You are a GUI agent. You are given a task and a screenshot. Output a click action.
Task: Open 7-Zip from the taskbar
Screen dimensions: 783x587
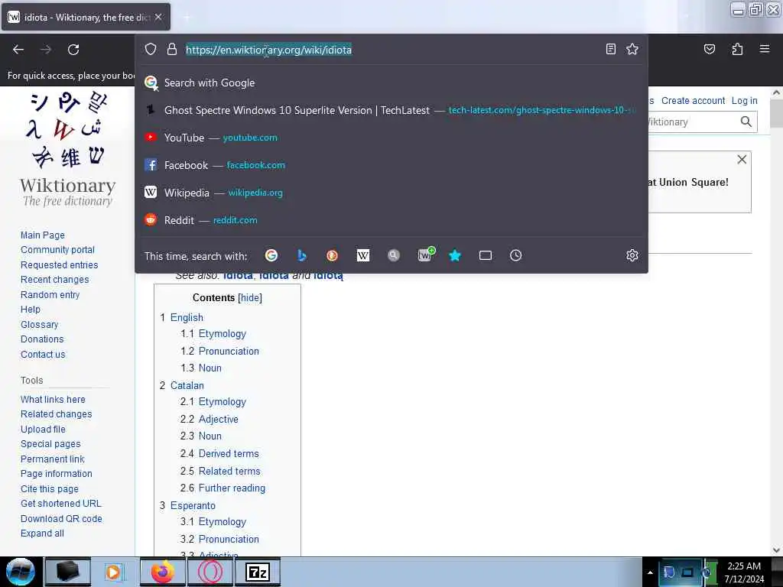pyautogui.click(x=257, y=572)
